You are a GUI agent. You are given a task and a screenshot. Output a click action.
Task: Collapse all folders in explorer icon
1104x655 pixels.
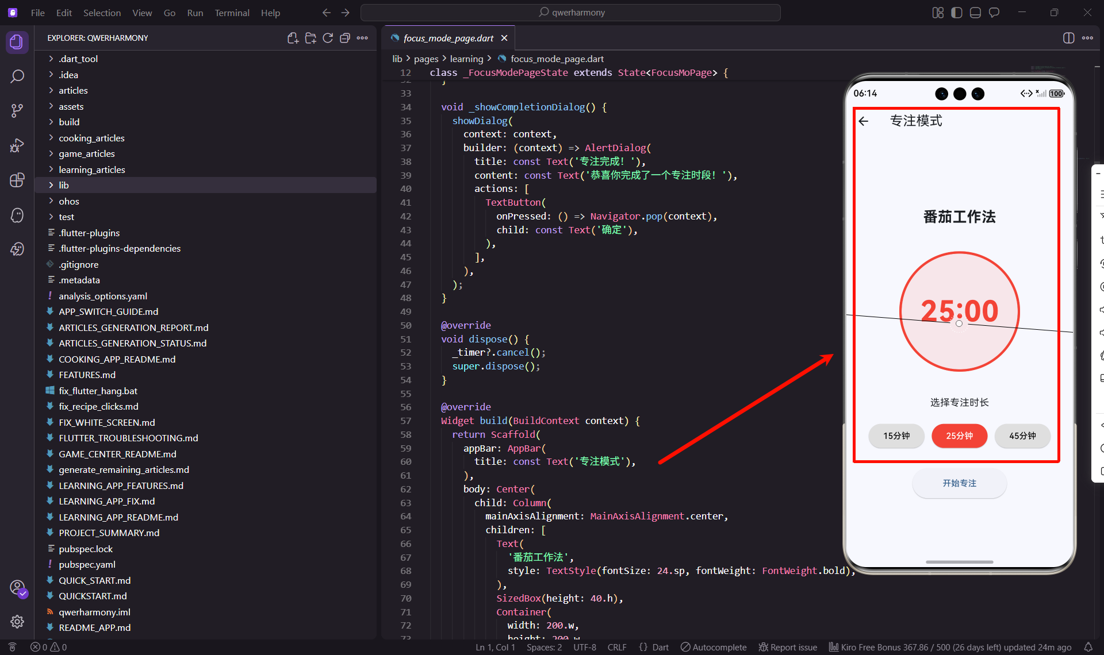pyautogui.click(x=345, y=38)
